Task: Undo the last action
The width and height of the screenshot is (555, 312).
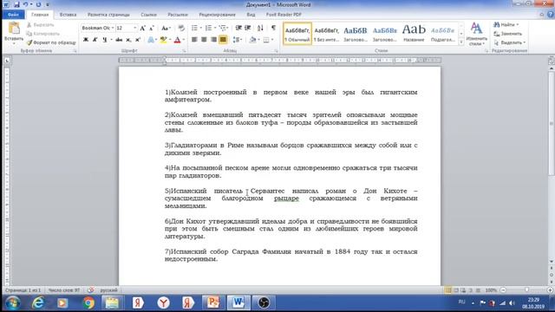Action: pos(25,4)
